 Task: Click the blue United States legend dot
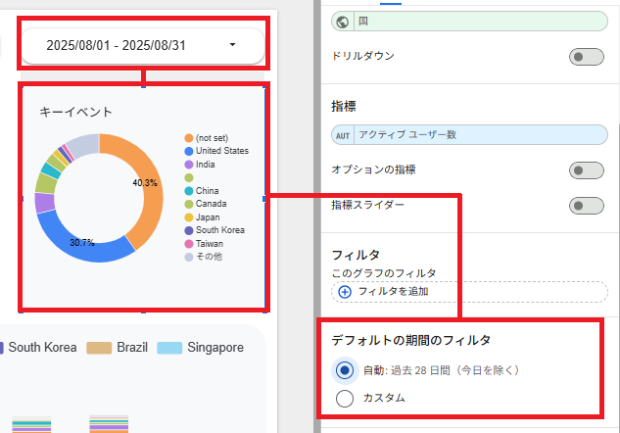point(189,151)
